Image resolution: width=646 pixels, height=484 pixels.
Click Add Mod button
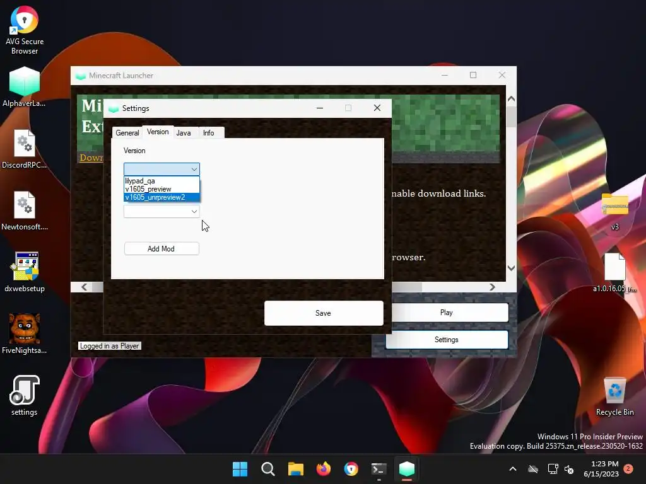click(161, 248)
